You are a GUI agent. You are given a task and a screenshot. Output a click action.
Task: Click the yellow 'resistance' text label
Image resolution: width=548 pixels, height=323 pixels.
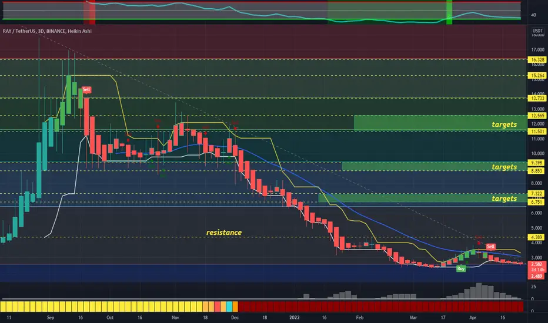tap(223, 233)
